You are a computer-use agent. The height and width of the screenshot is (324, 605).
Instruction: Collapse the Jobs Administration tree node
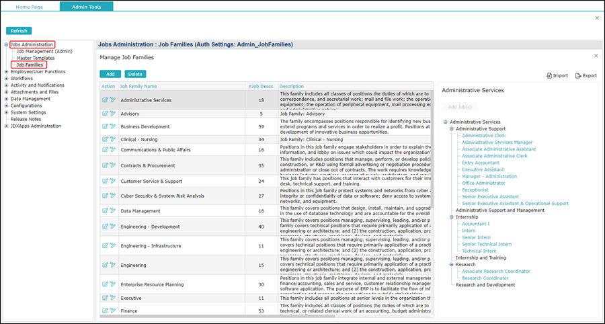tap(7, 44)
